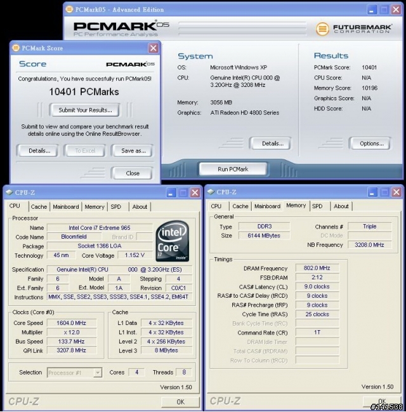Click Socket 1366 LGA package field
The width and height of the screenshot is (406, 412).
click(100, 246)
